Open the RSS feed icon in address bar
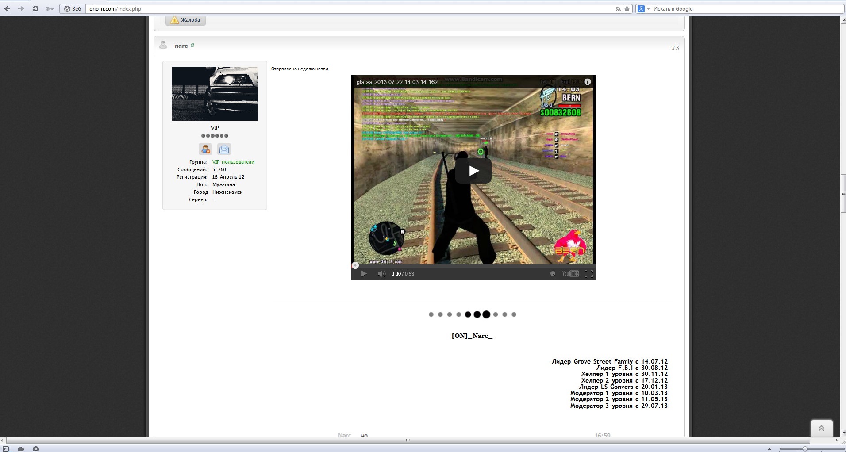Viewport: 846px width, 452px height. [618, 9]
